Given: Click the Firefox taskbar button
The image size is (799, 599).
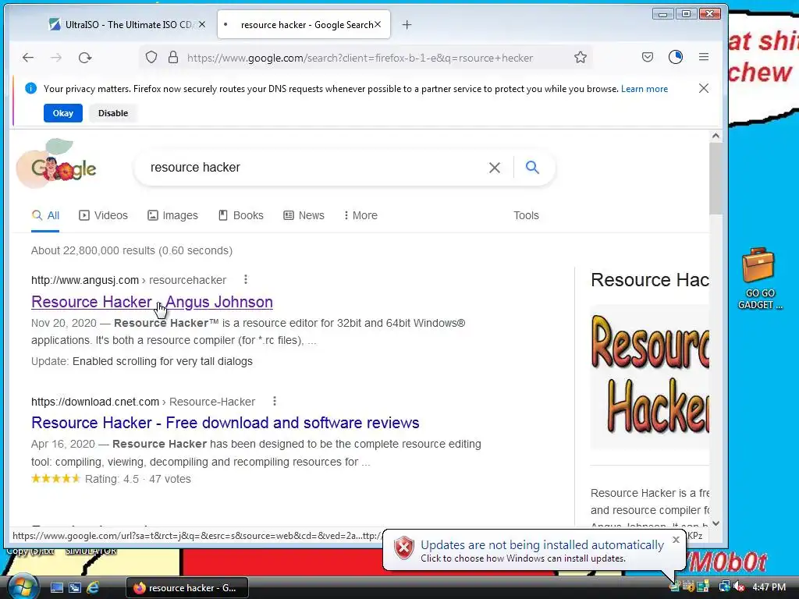Looking at the screenshot, I should pyautogui.click(x=187, y=588).
